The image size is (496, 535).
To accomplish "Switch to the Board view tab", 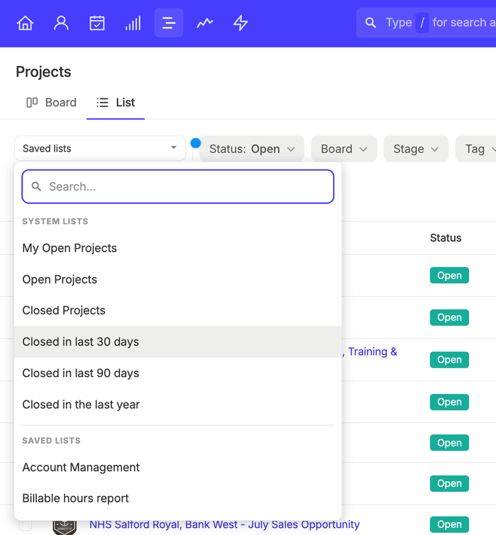I will (x=52, y=102).
